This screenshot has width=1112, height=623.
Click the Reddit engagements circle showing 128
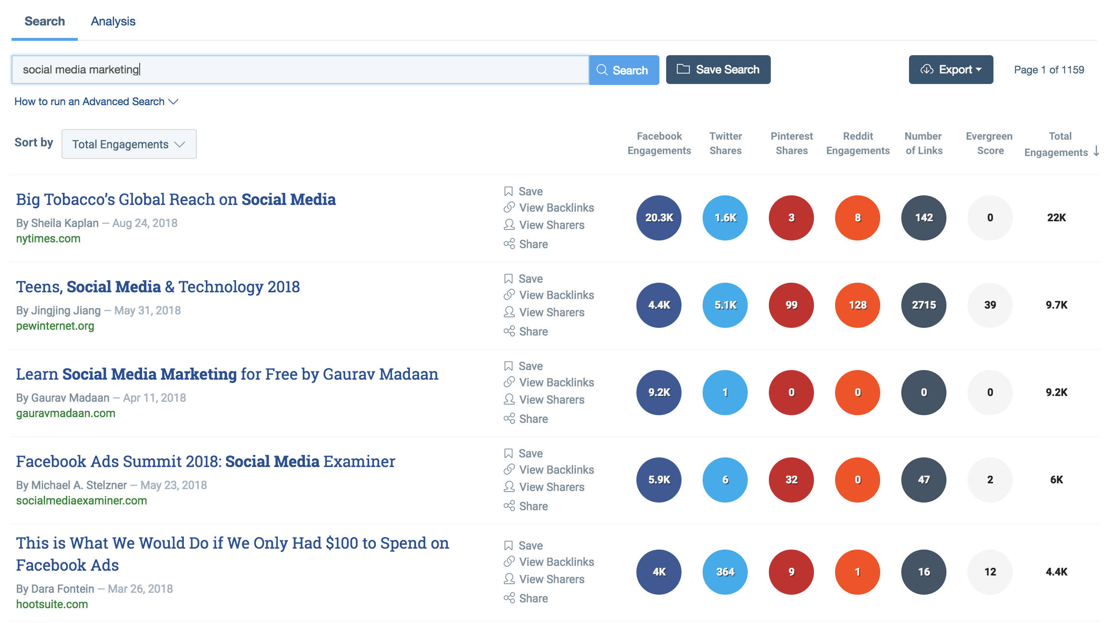(857, 305)
